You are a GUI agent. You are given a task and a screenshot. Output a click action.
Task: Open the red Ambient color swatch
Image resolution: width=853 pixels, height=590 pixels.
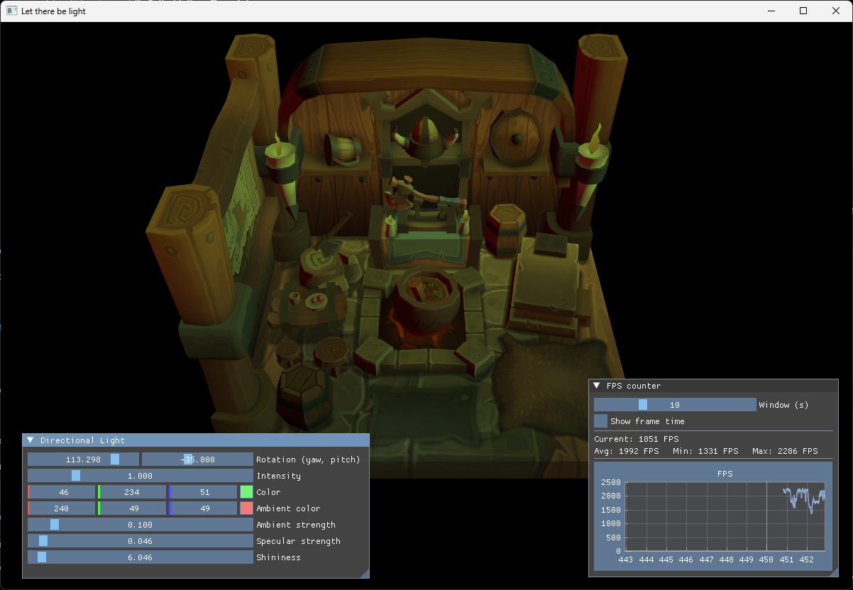click(x=246, y=508)
